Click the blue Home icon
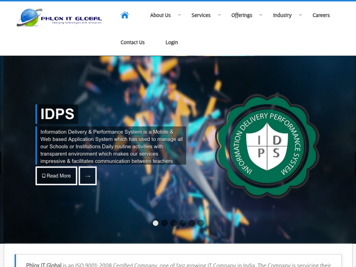356x267 pixels. tap(125, 15)
